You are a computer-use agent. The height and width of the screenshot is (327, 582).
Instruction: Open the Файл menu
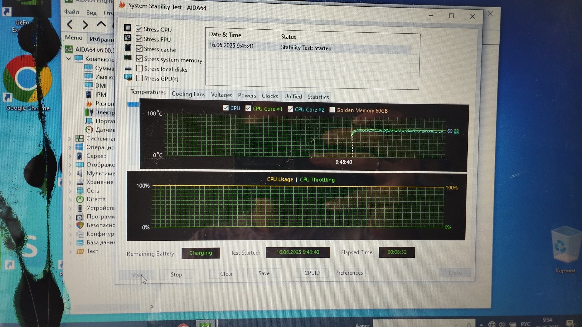click(72, 12)
